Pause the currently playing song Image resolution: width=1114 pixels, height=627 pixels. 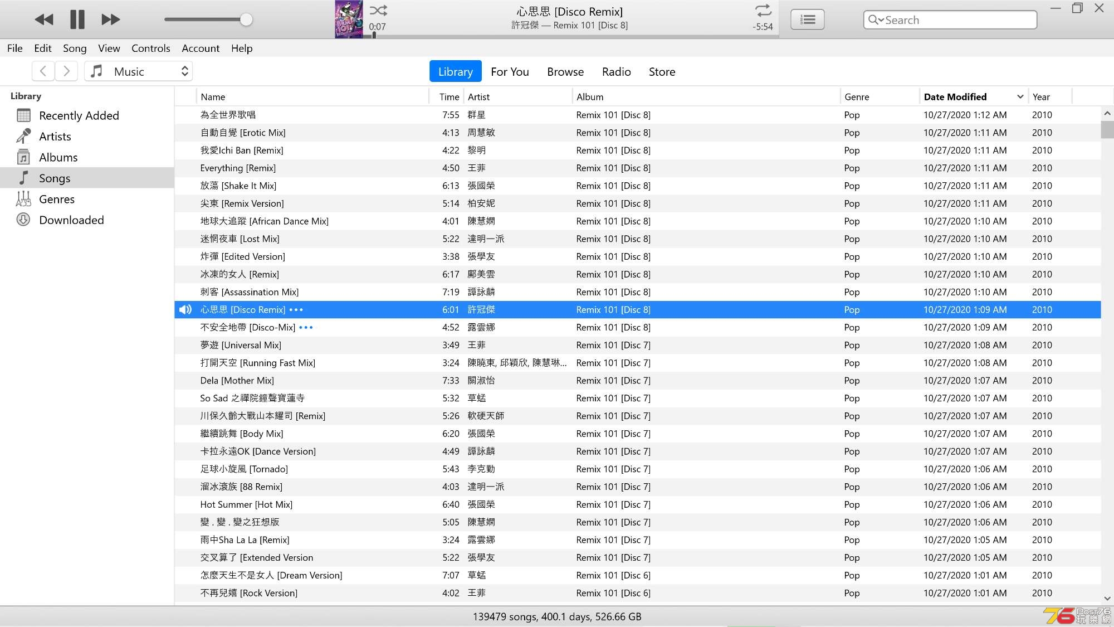pyautogui.click(x=77, y=20)
